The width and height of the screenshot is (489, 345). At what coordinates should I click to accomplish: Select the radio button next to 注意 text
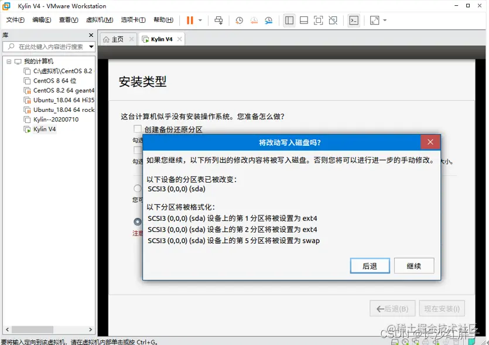(x=137, y=221)
